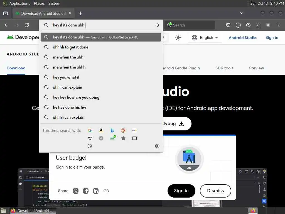Reload the current page

(x=27, y=25)
